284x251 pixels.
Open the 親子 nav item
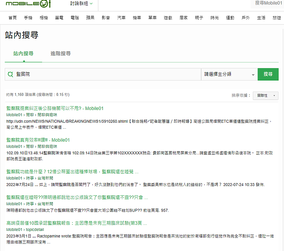click(x=199, y=18)
